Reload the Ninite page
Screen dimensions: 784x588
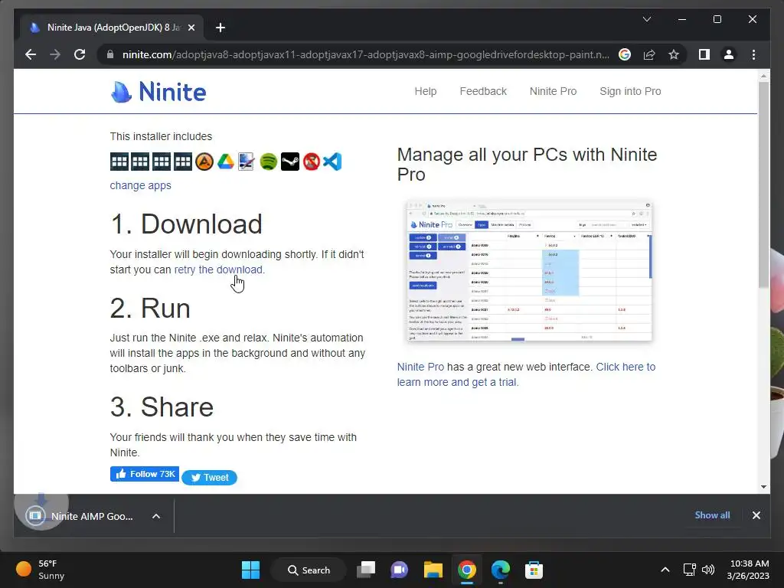pos(80,54)
